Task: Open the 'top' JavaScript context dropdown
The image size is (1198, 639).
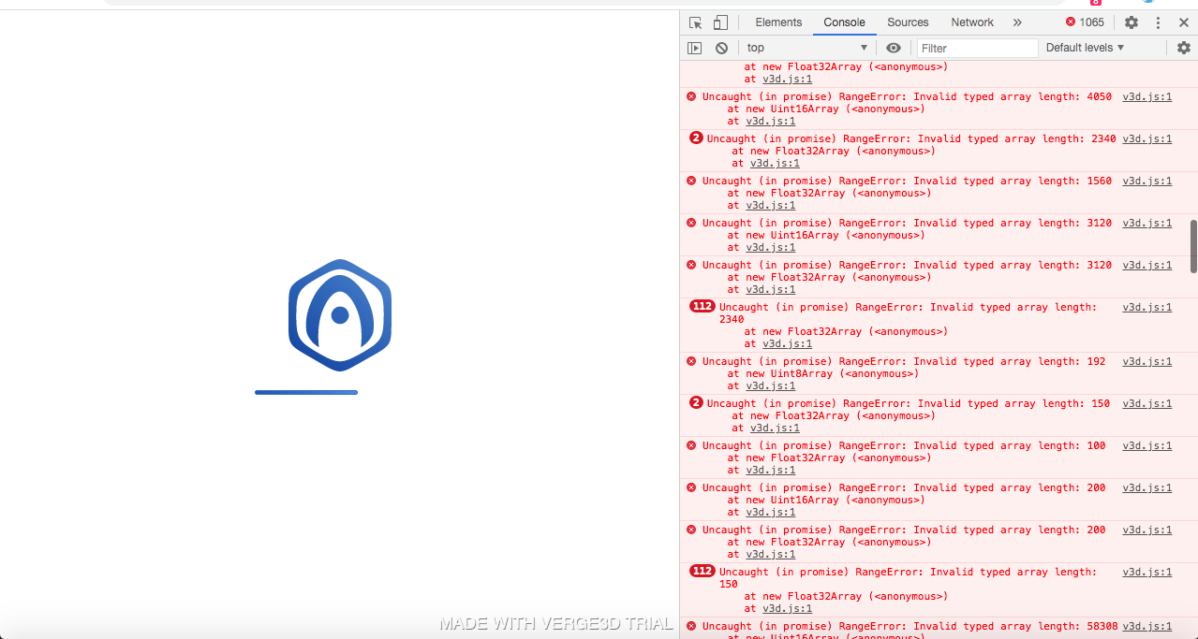Action: 807,48
